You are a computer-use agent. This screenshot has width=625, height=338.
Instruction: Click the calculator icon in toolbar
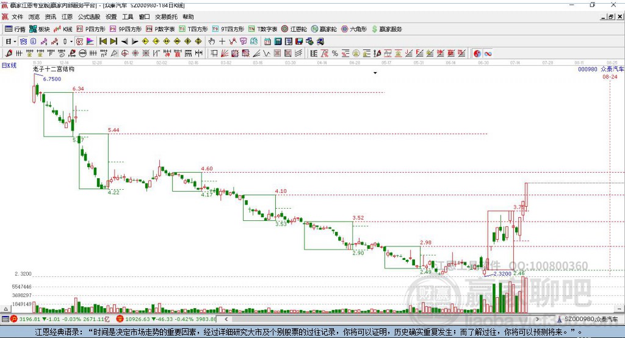pyautogui.click(x=278, y=41)
